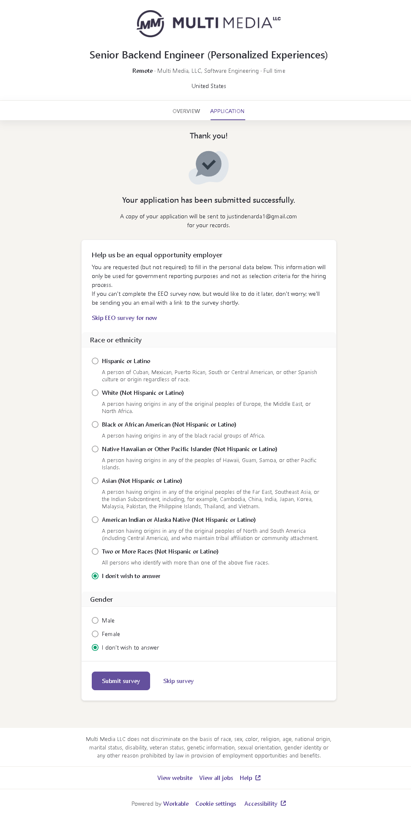This screenshot has width=411, height=818.
Task: Click the Skip survey link
Action: click(x=178, y=681)
